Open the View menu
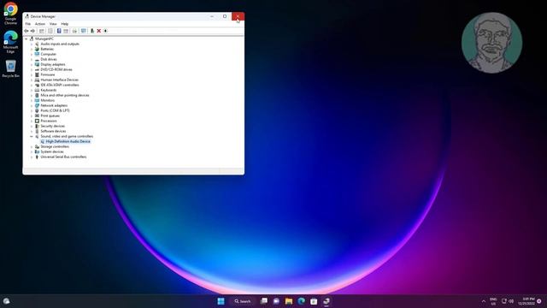This screenshot has width=547, height=308. (53, 24)
